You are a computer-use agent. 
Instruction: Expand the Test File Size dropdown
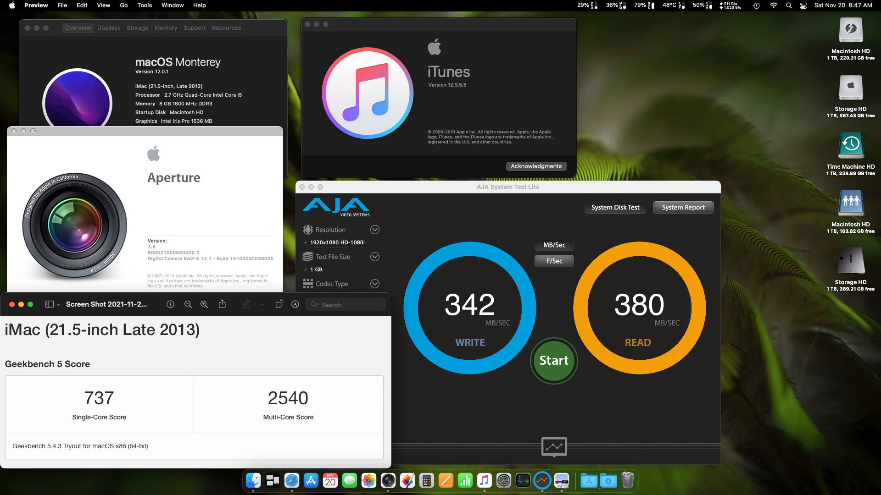tap(375, 257)
